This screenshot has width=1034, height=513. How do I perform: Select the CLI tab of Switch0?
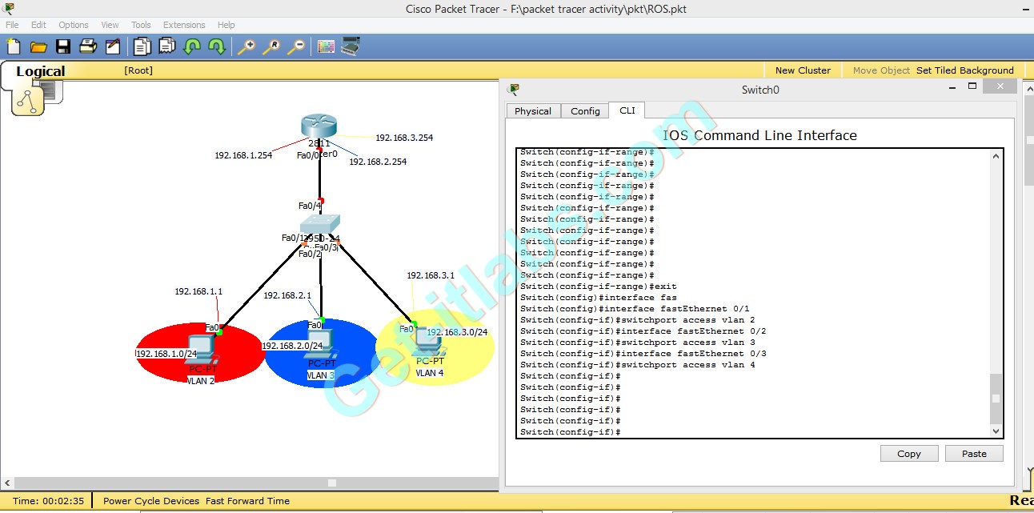pos(627,110)
